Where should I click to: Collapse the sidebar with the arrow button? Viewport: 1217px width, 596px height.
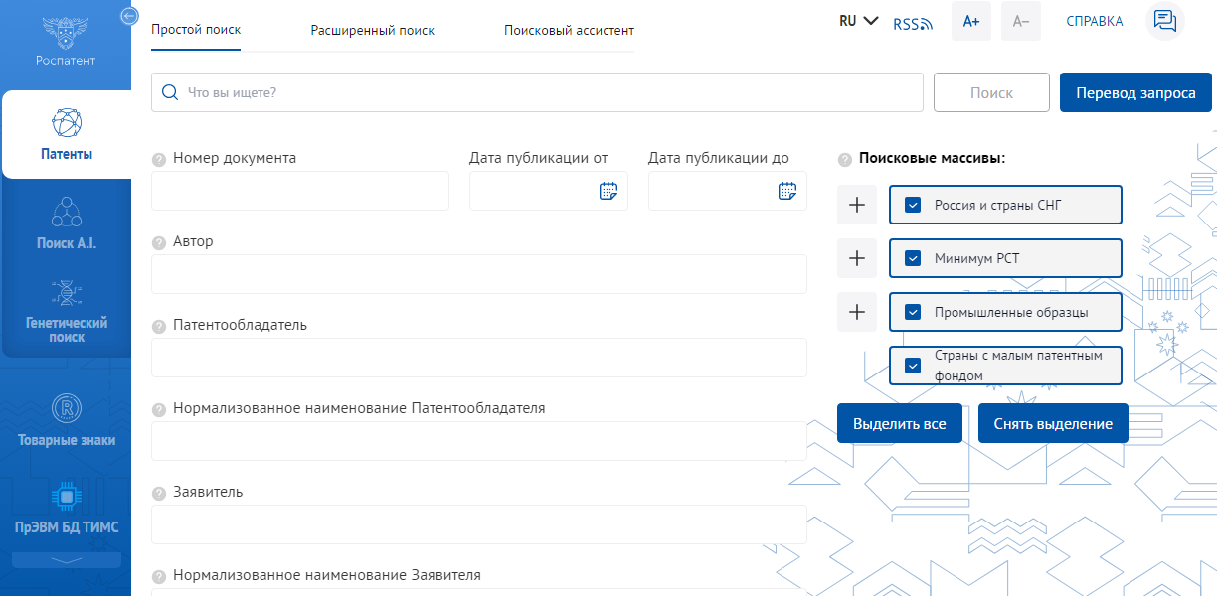(127, 16)
